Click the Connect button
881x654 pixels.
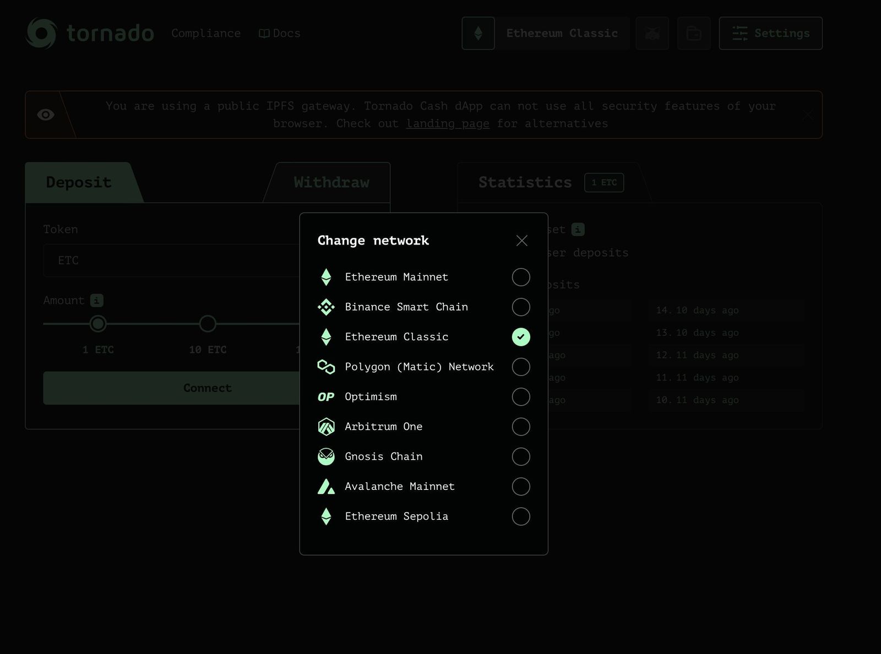pyautogui.click(x=172, y=388)
